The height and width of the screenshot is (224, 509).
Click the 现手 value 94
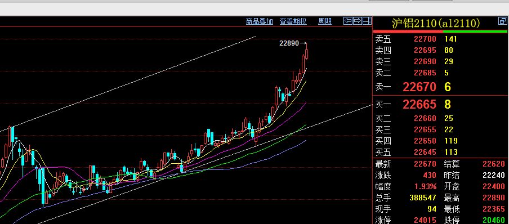coord(432,209)
